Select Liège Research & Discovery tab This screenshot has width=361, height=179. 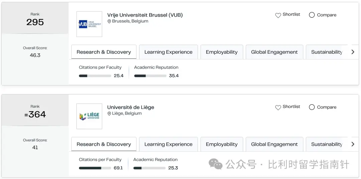coord(104,144)
